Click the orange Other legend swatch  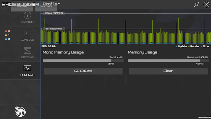201,46
